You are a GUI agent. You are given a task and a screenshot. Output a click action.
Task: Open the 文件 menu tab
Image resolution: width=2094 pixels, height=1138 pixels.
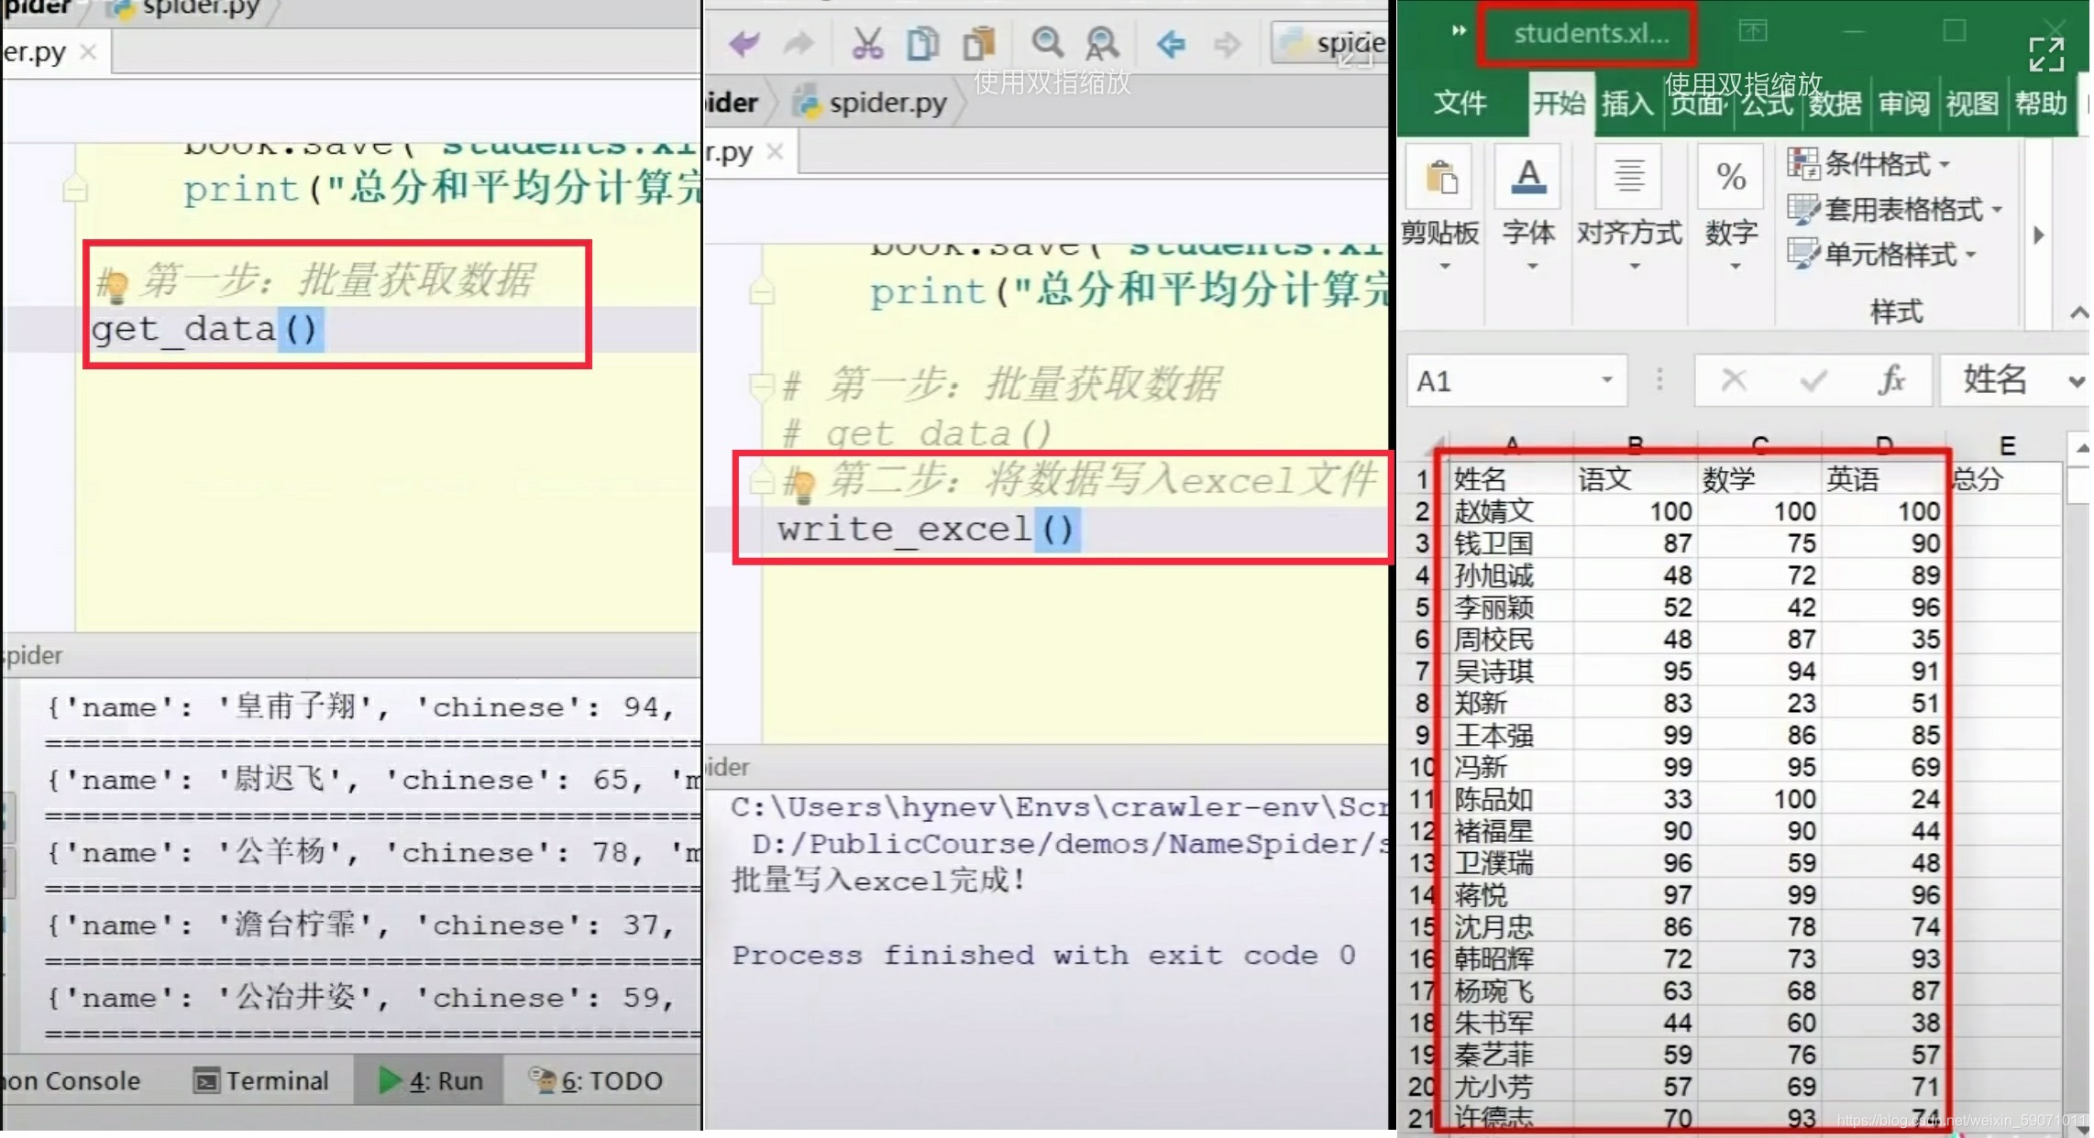click(x=1459, y=104)
